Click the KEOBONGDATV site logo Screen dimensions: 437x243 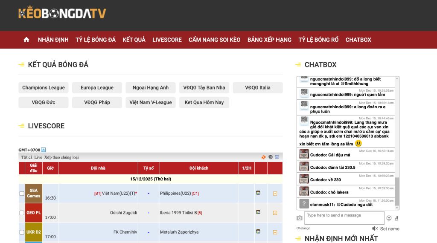[x=62, y=13]
